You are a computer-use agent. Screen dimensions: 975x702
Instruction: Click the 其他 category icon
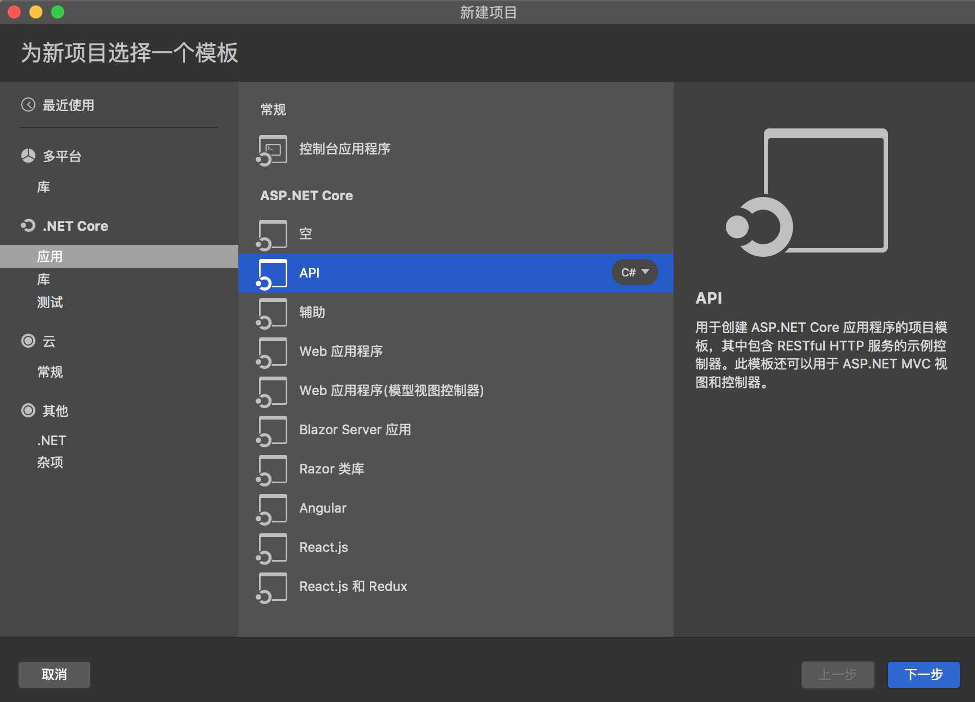coord(28,410)
